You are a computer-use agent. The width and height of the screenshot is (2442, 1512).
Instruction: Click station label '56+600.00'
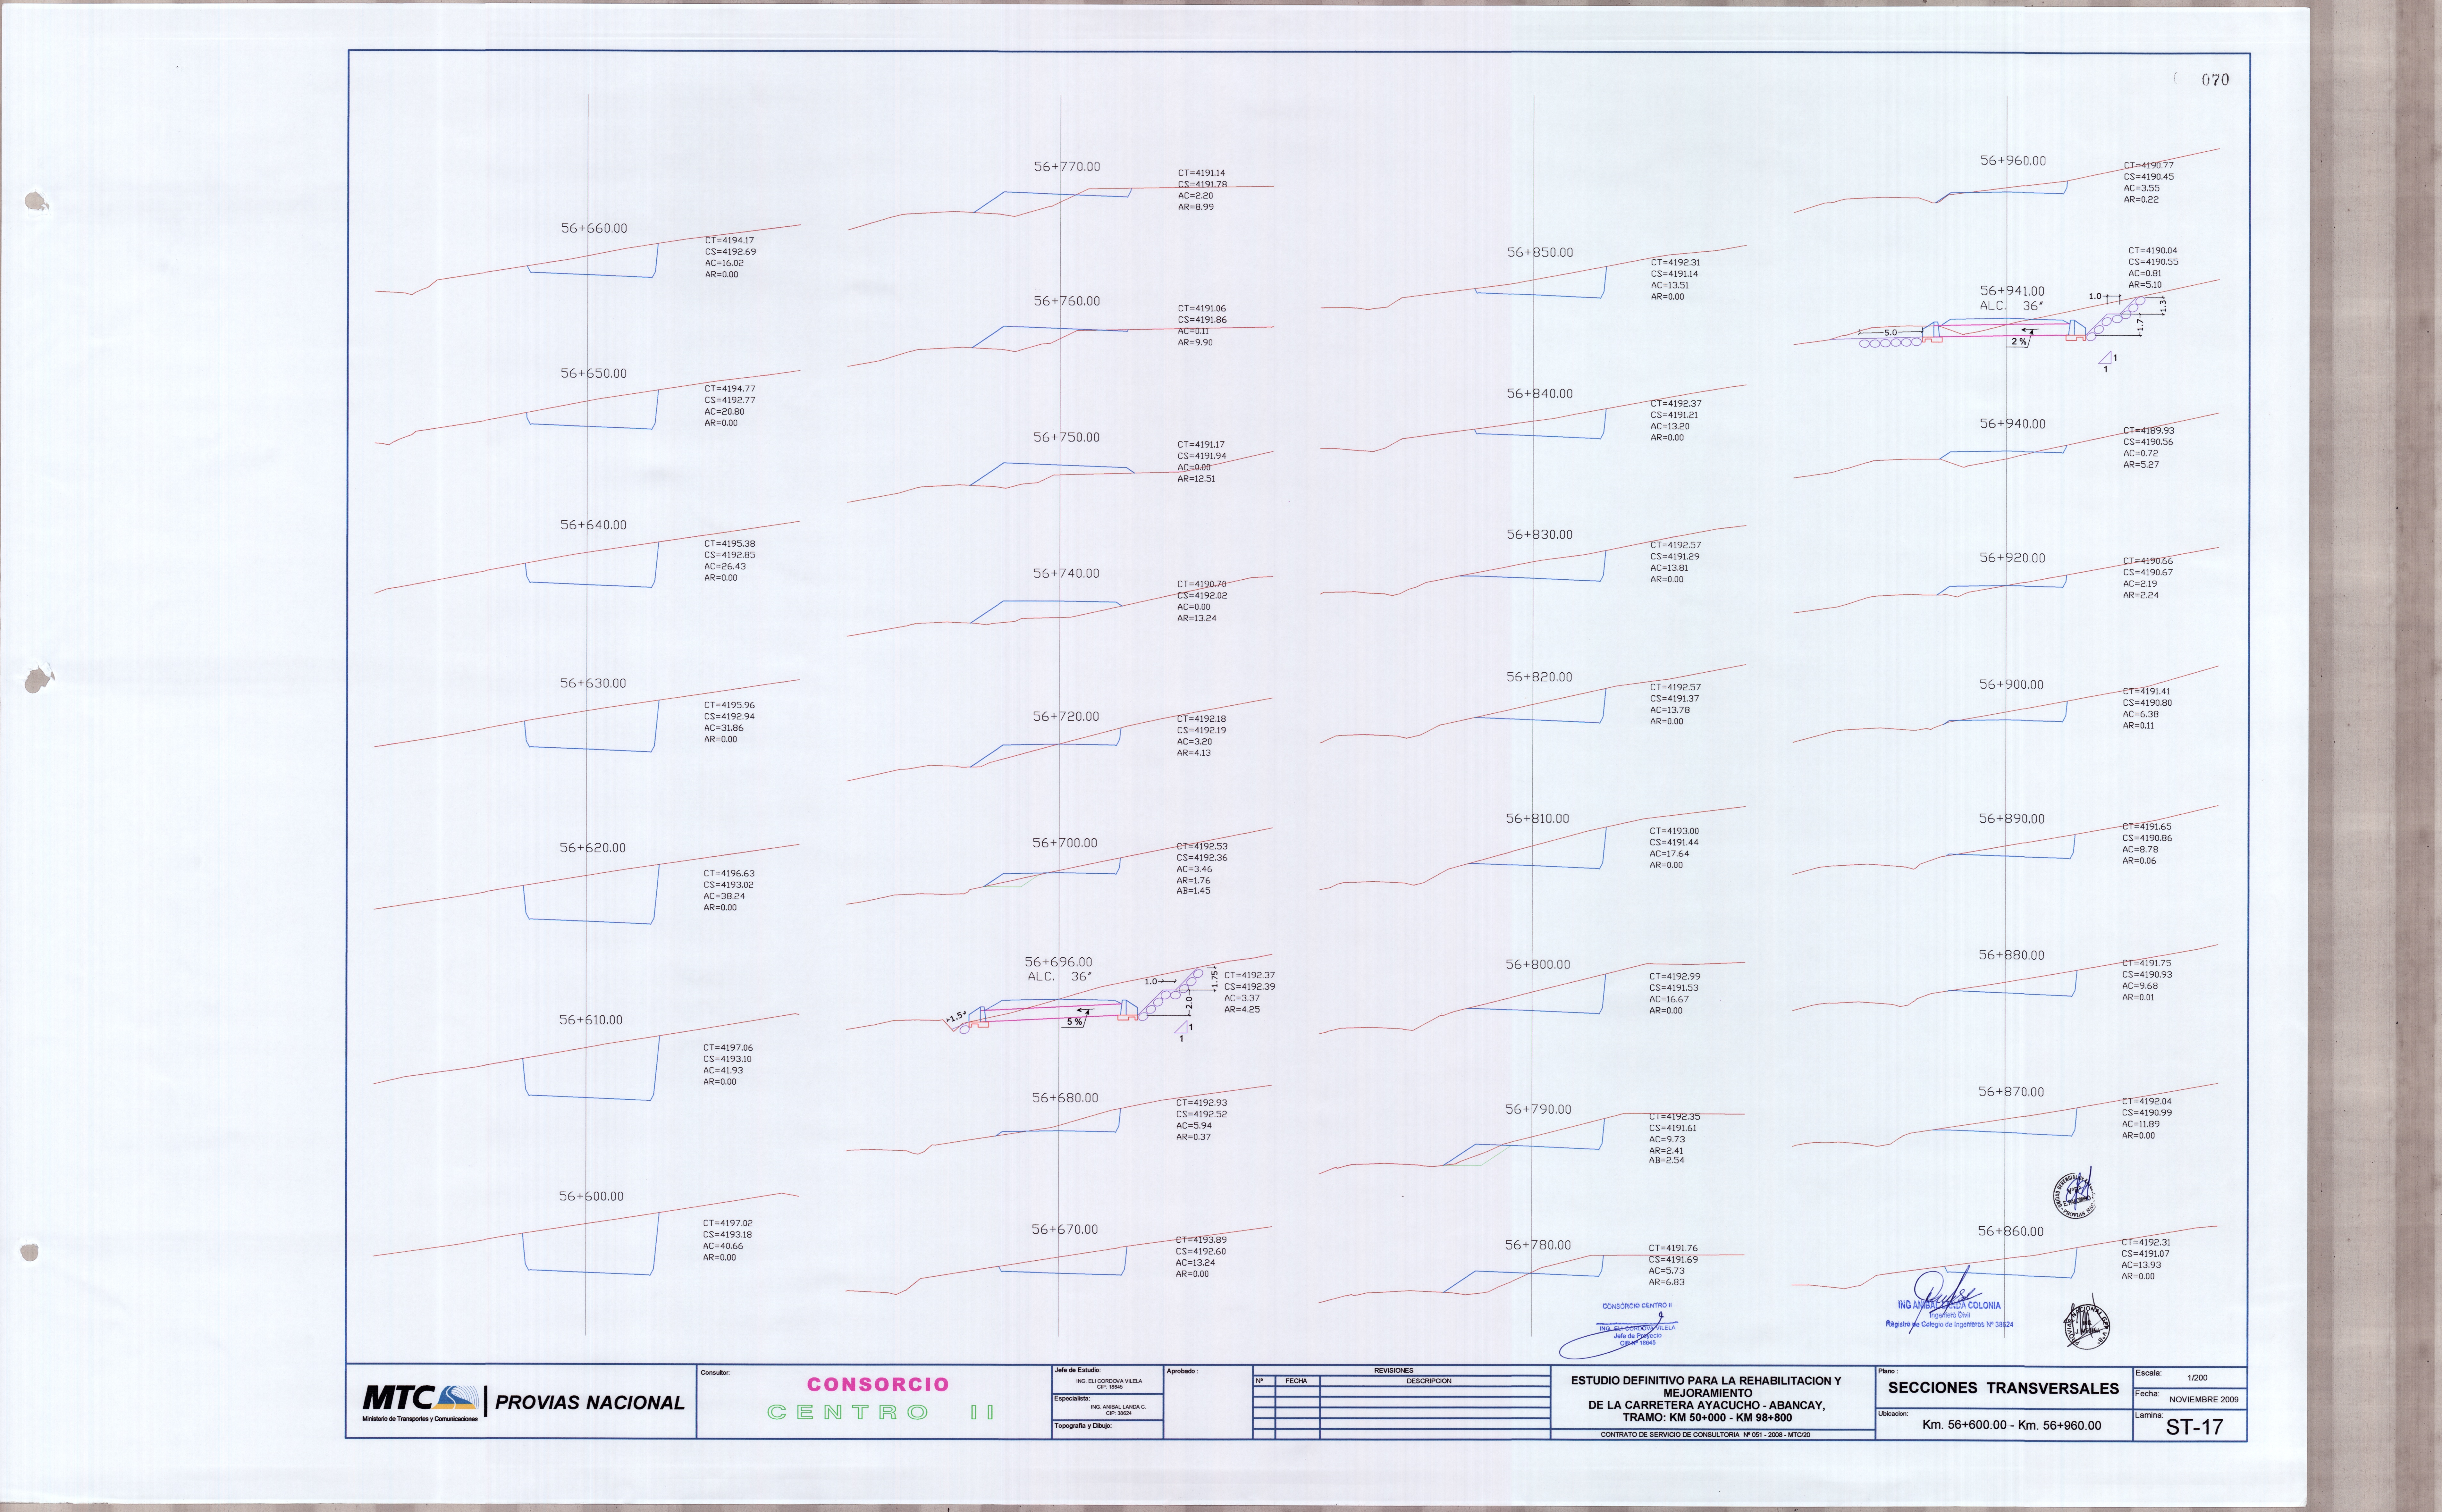click(591, 1197)
